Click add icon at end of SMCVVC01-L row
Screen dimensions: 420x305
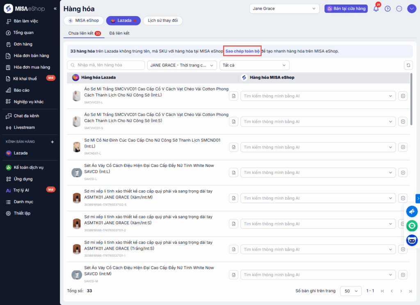pos(403,96)
